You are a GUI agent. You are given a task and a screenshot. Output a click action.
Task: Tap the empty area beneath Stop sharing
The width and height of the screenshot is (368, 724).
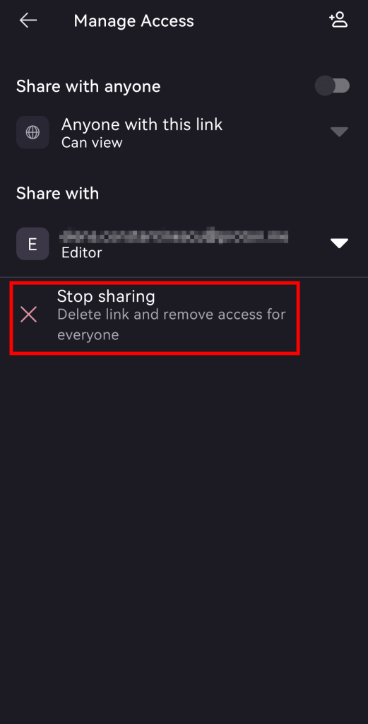tap(184, 536)
